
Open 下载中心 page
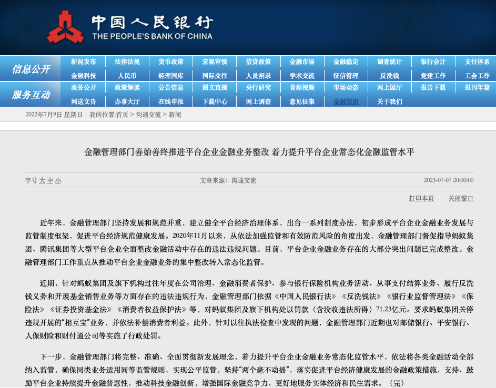(215, 101)
